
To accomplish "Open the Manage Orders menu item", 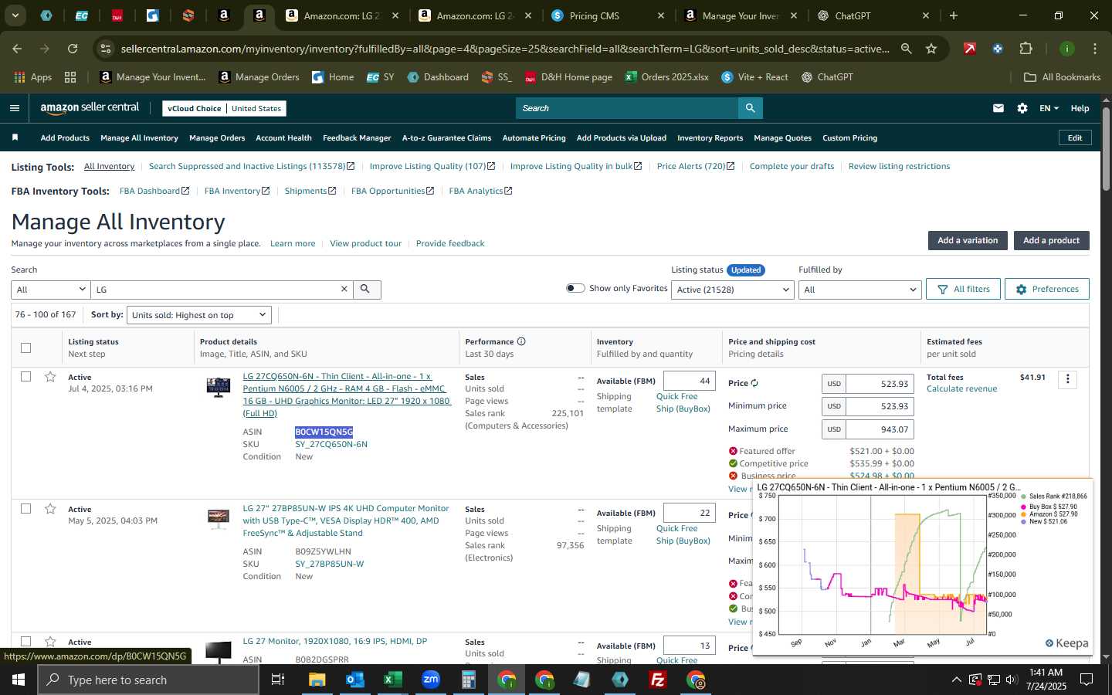I will [x=217, y=137].
